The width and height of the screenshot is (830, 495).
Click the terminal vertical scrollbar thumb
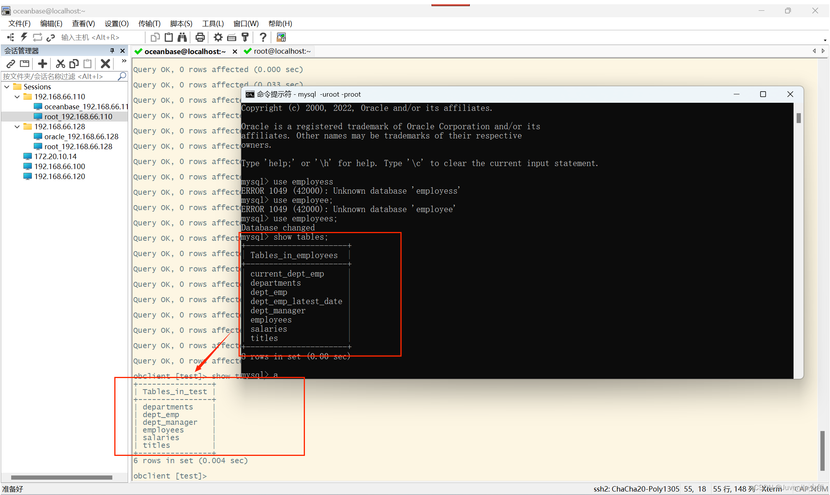click(822, 451)
